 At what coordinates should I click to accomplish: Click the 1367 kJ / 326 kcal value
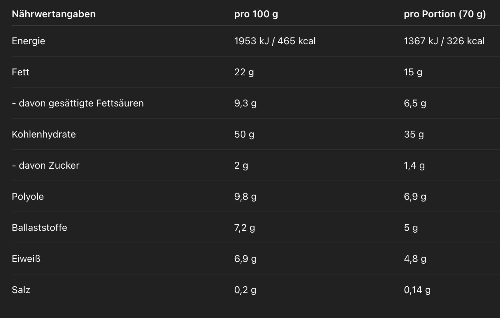pos(444,41)
